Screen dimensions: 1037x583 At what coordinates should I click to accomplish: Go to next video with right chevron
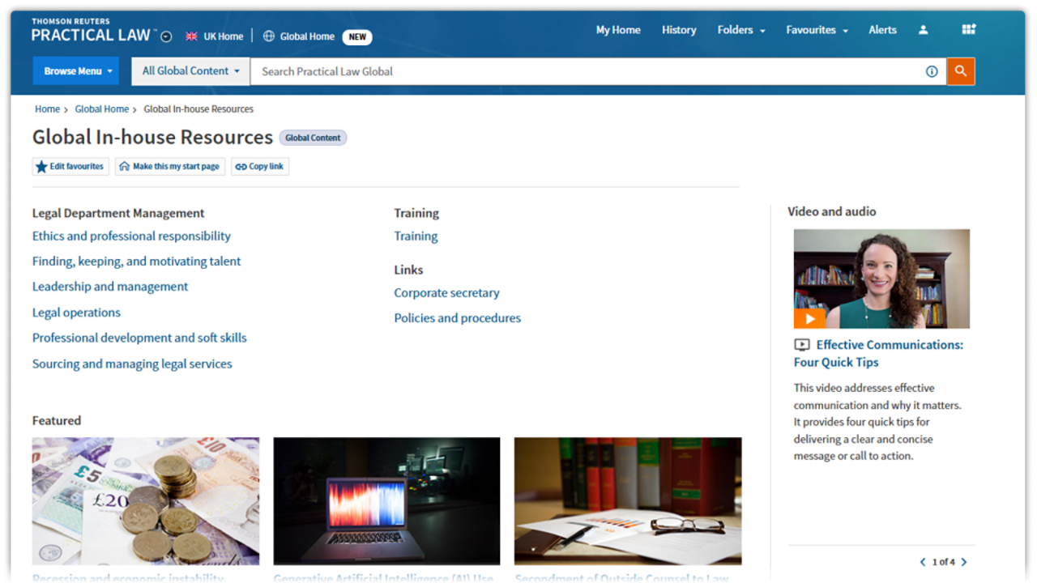(x=963, y=562)
